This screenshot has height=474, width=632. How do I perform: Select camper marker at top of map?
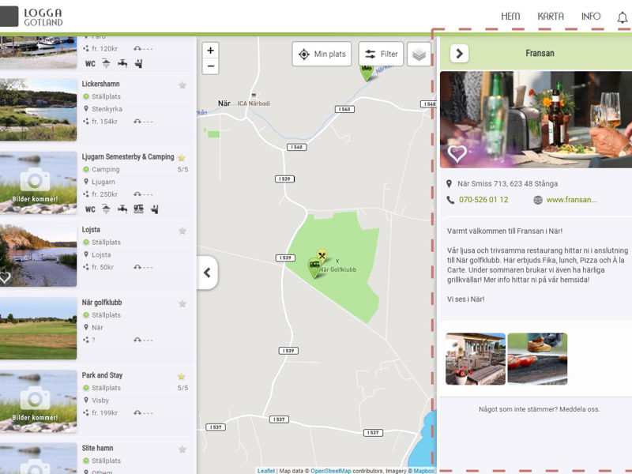click(x=367, y=72)
